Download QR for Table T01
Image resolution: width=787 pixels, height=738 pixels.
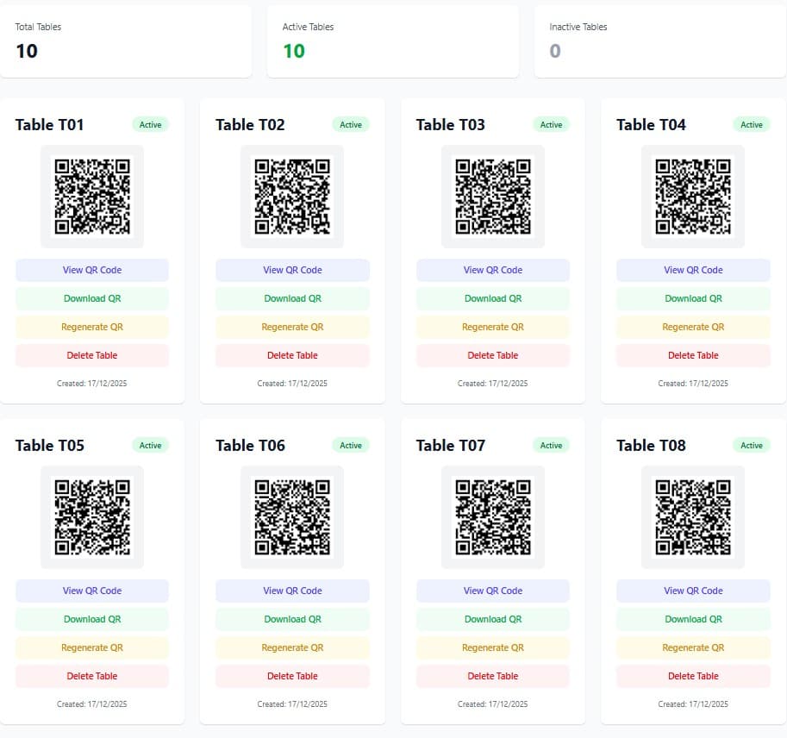click(x=92, y=298)
